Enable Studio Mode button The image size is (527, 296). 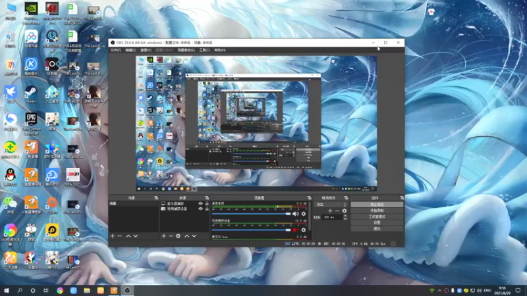[x=377, y=216]
